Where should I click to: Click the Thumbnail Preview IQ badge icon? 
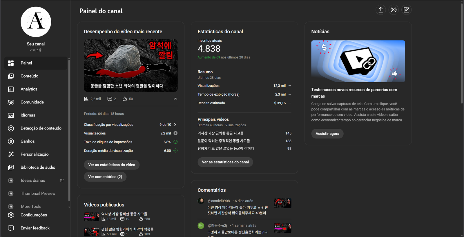(x=11, y=194)
